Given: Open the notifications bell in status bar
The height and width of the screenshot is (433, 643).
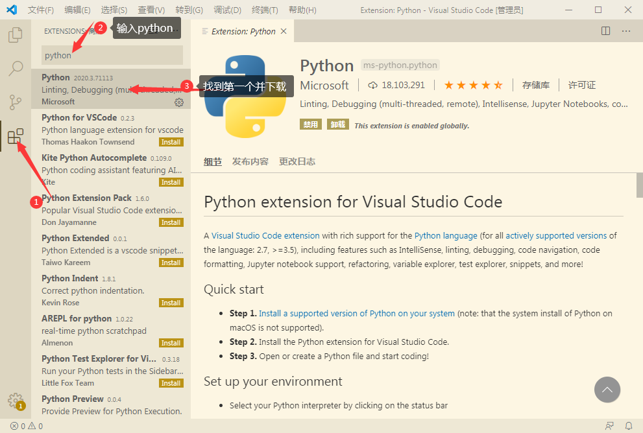Looking at the screenshot, I should (x=628, y=426).
